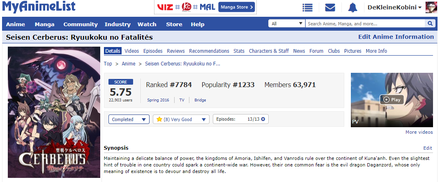Open messages envelope icon
The width and height of the screenshot is (440, 182).
pyautogui.click(x=330, y=7)
